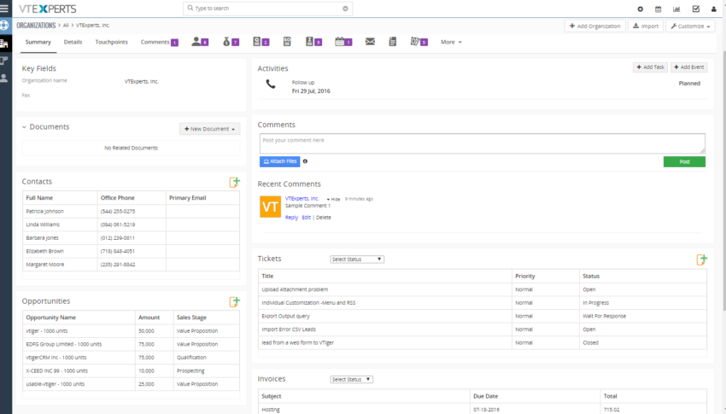Add a new ticket with plus icon
The height and width of the screenshot is (414, 726).
[x=702, y=259]
